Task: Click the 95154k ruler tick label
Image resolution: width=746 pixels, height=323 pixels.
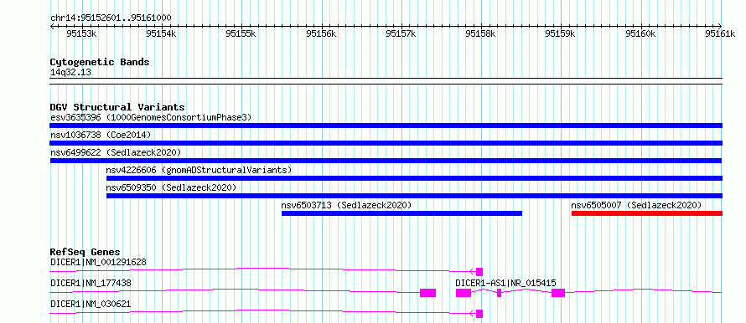Action: pos(162,33)
